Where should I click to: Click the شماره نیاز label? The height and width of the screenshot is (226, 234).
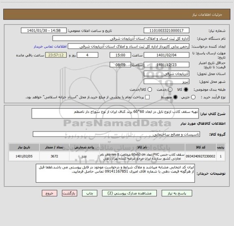[217, 31]
